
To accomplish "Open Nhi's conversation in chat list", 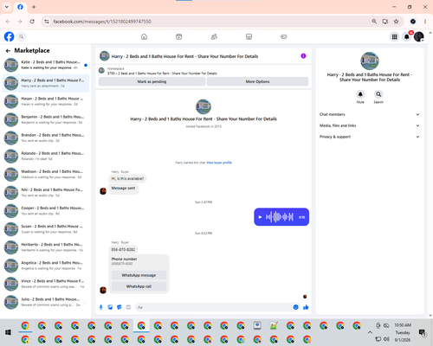I will [x=46, y=193].
